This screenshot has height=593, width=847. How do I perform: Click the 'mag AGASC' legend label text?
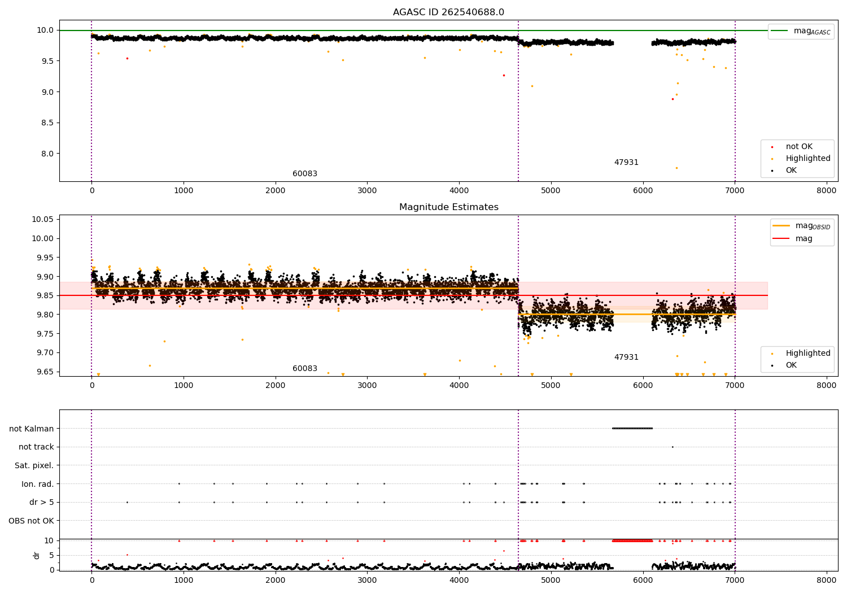[x=812, y=32]
